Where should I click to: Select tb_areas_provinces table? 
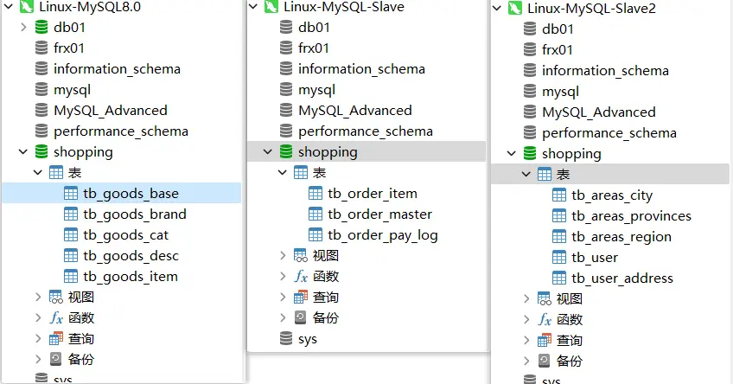(x=631, y=215)
